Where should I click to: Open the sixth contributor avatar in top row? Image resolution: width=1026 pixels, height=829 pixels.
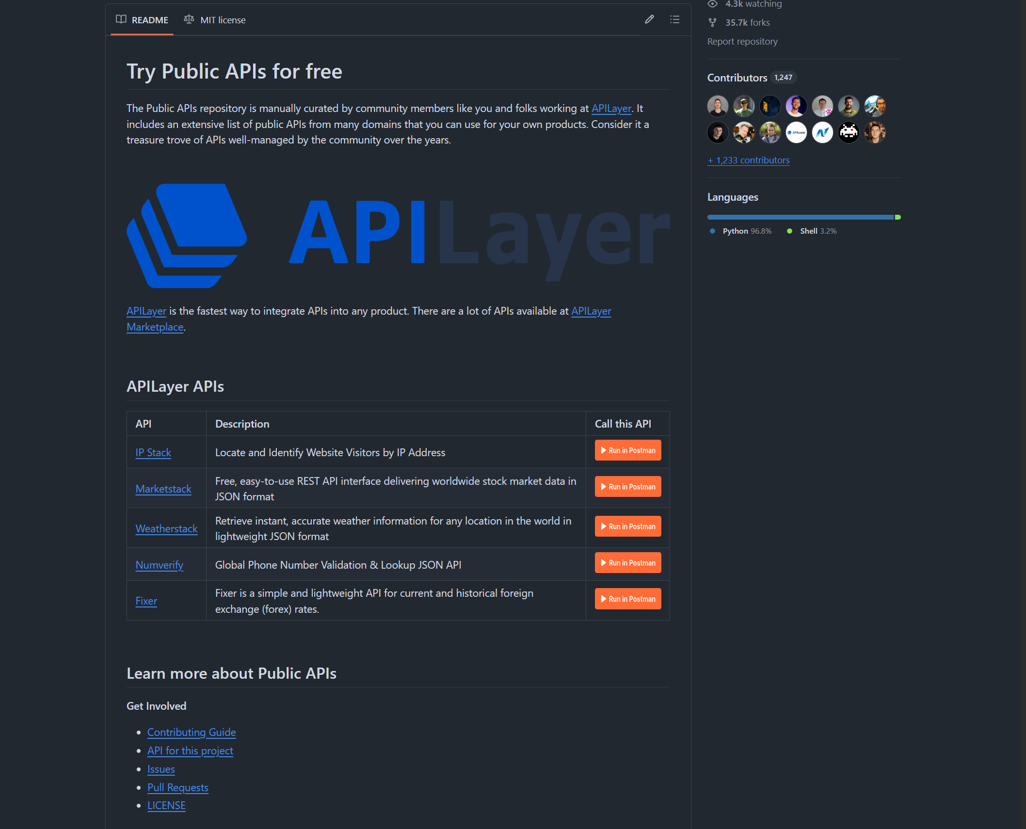click(x=849, y=106)
